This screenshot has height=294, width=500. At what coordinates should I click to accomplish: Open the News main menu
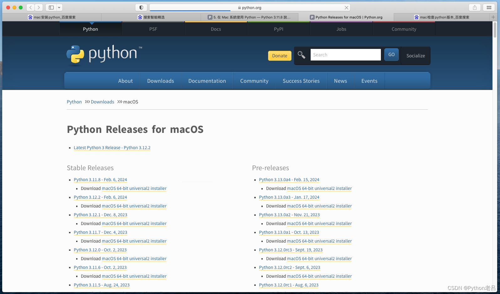(x=340, y=81)
